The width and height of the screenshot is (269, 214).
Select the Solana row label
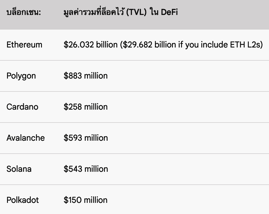coord(19,169)
